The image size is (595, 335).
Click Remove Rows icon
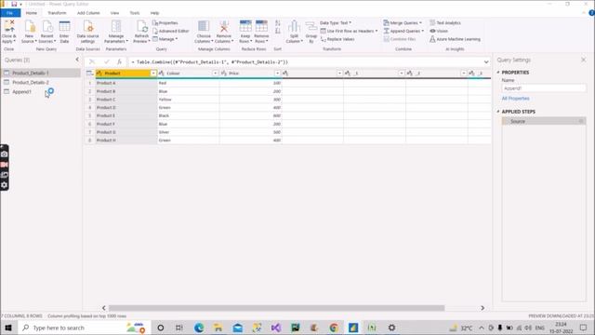(x=261, y=27)
